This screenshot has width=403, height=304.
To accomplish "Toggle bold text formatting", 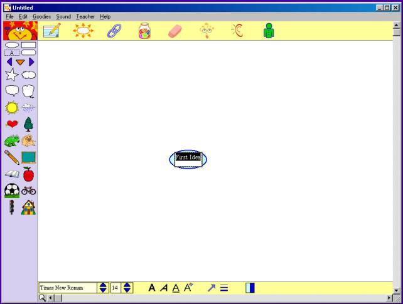I will coord(152,288).
